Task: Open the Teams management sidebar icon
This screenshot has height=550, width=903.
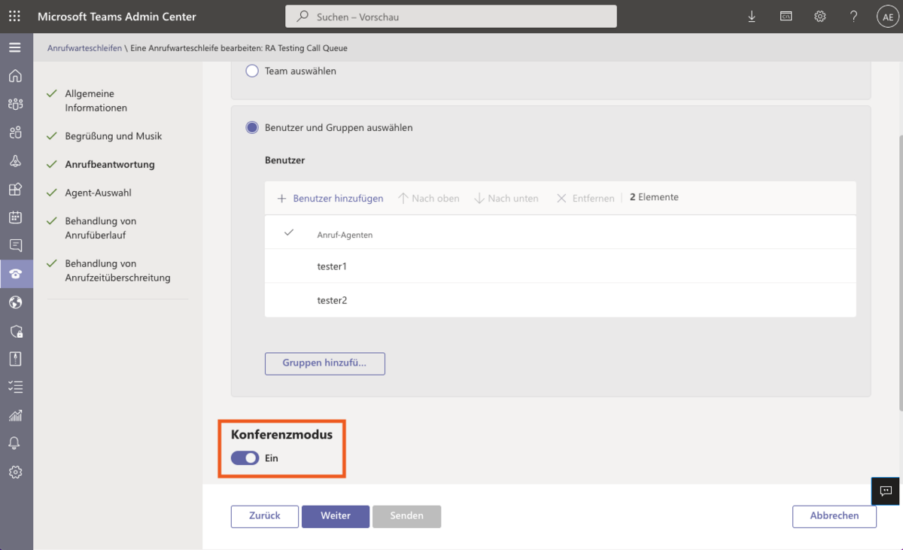Action: click(x=15, y=104)
